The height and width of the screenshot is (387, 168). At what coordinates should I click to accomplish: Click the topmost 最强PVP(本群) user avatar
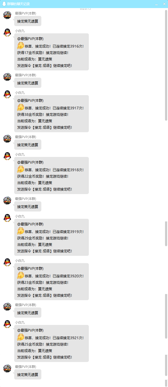coord(7,15)
